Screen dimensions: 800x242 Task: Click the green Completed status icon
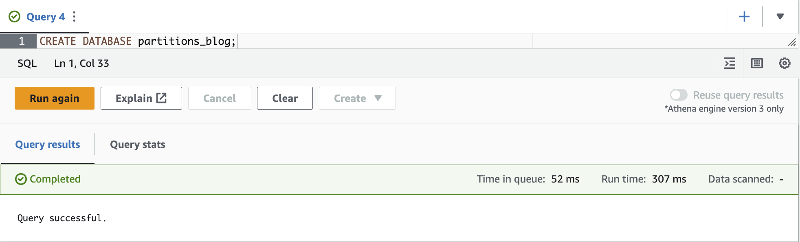click(x=21, y=179)
